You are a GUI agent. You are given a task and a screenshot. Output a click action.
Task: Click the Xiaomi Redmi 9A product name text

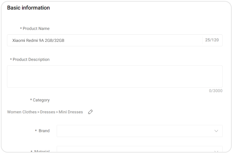[38, 40]
